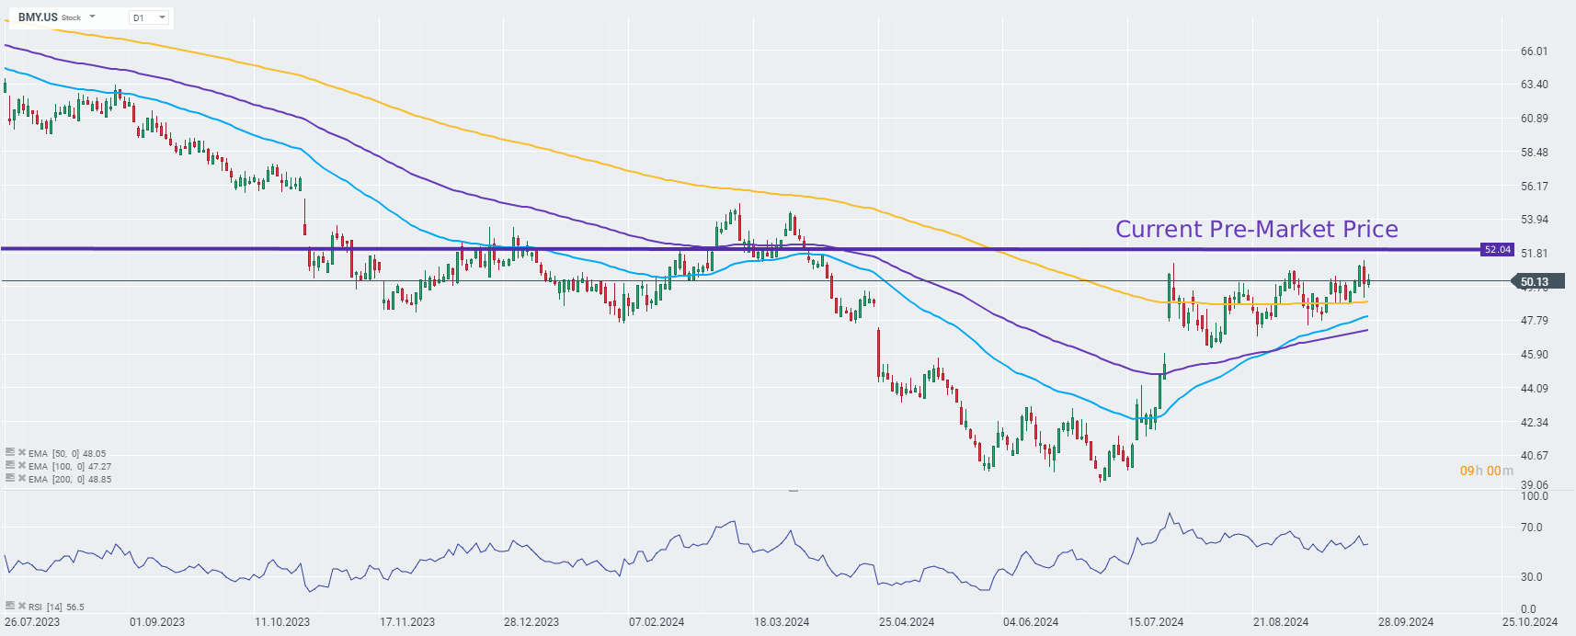Click the 56.17 price axis label

[x=1534, y=187]
